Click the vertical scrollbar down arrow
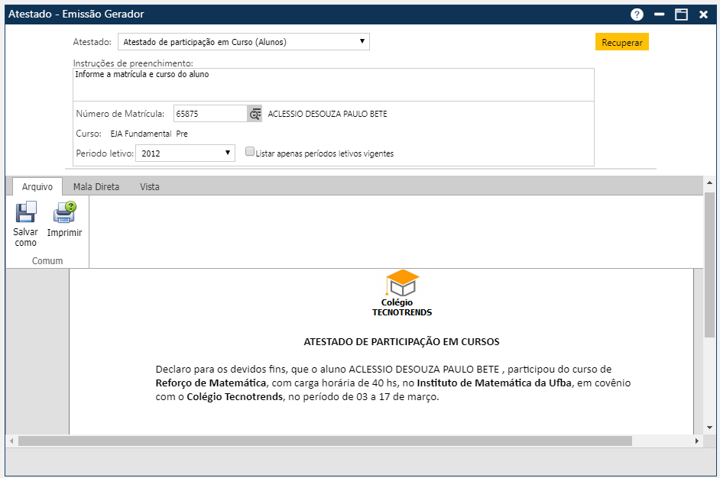The image size is (720, 478). click(x=709, y=428)
